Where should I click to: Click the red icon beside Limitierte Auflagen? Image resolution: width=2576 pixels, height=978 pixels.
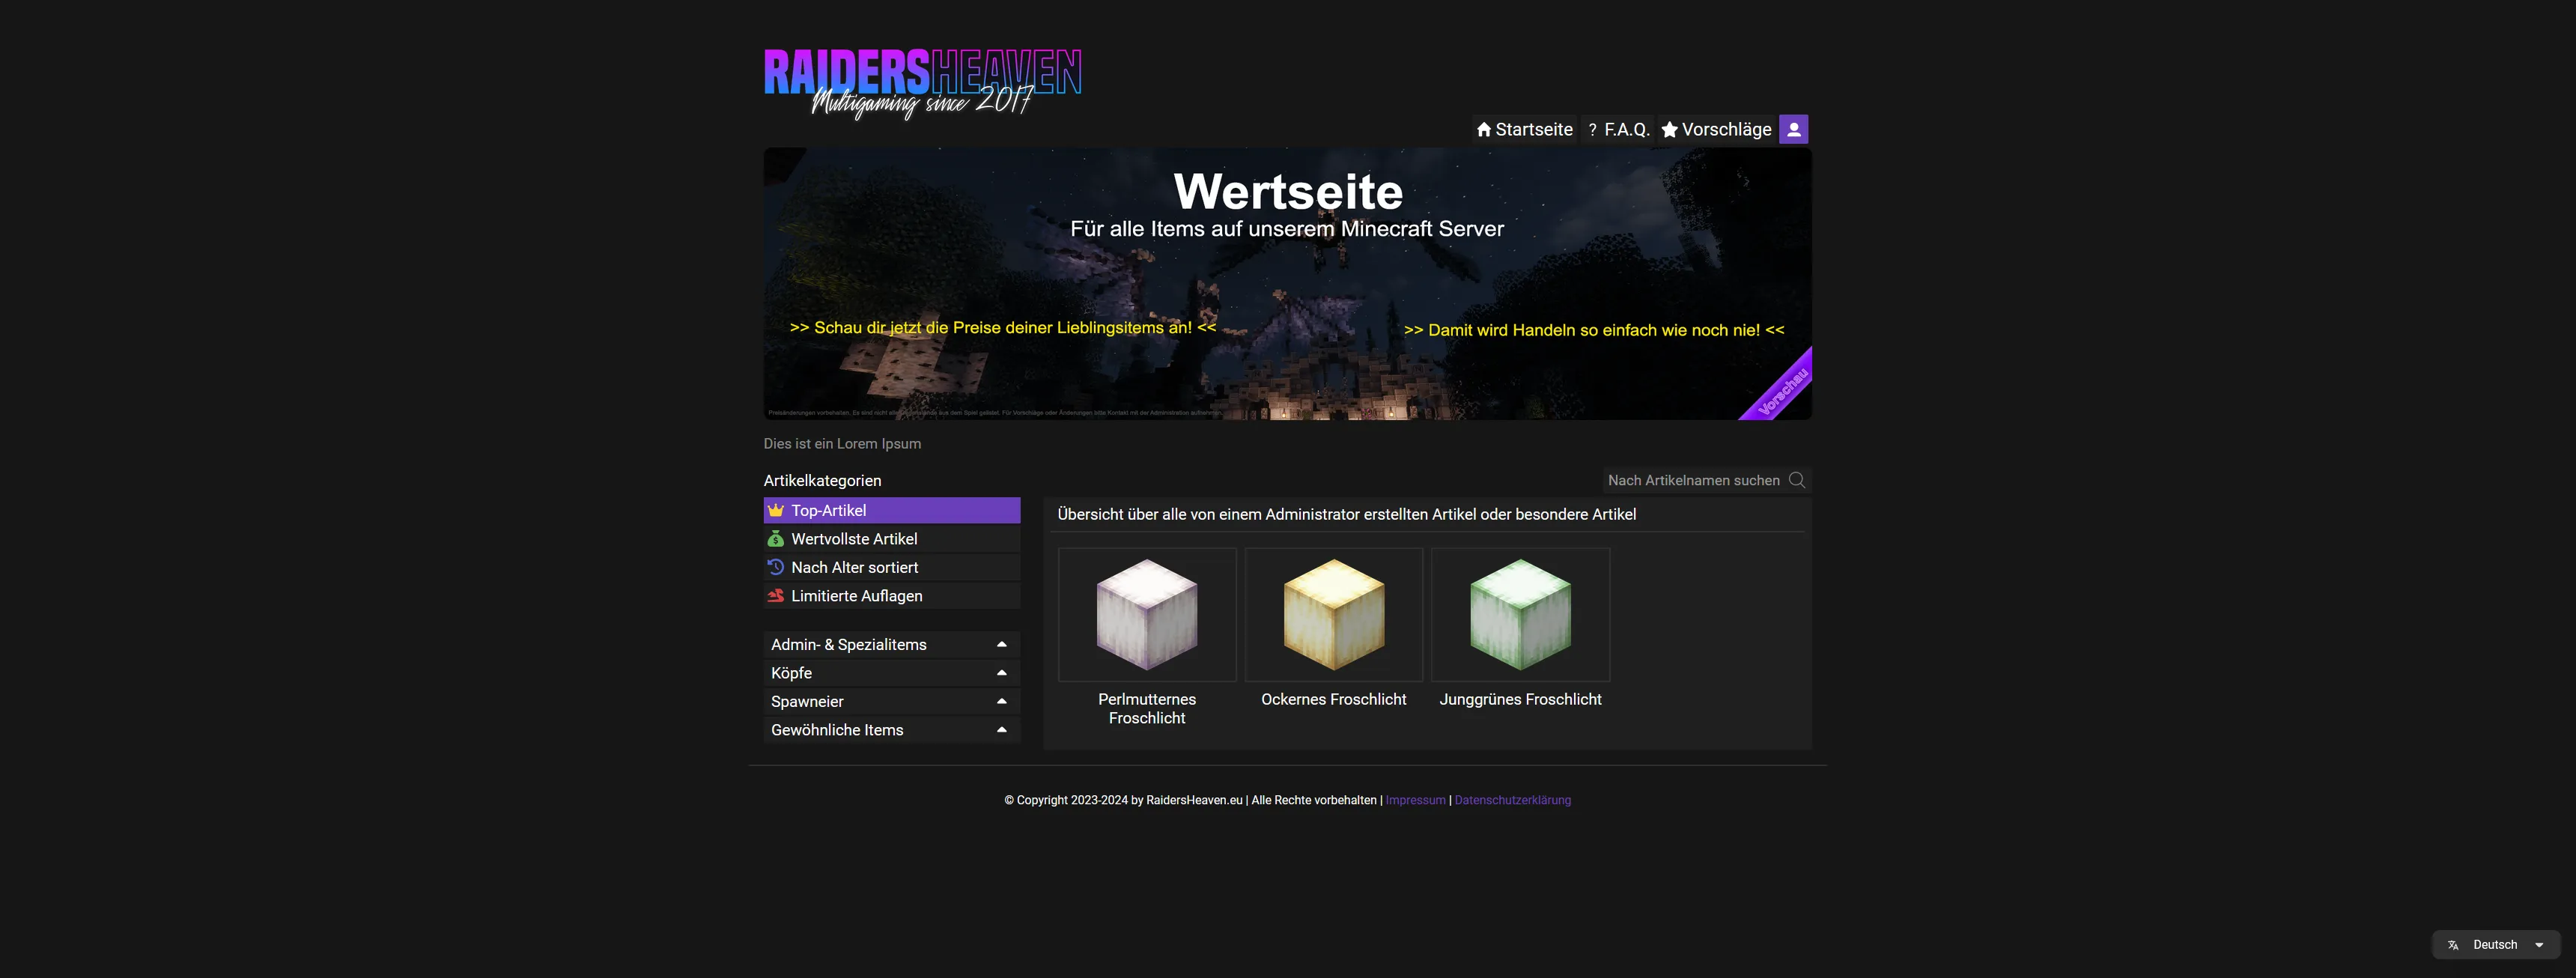coord(776,596)
